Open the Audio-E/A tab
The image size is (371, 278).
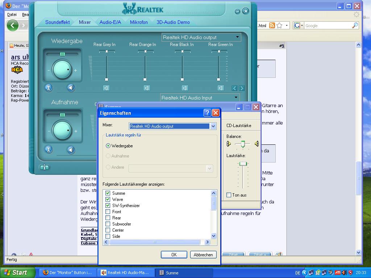click(110, 22)
